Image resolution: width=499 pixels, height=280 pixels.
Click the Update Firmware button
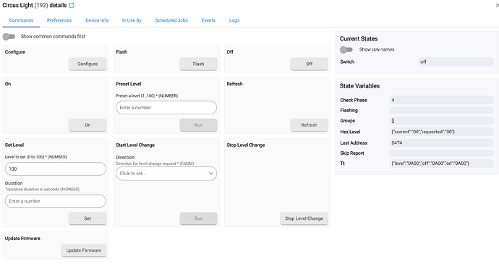(84, 250)
